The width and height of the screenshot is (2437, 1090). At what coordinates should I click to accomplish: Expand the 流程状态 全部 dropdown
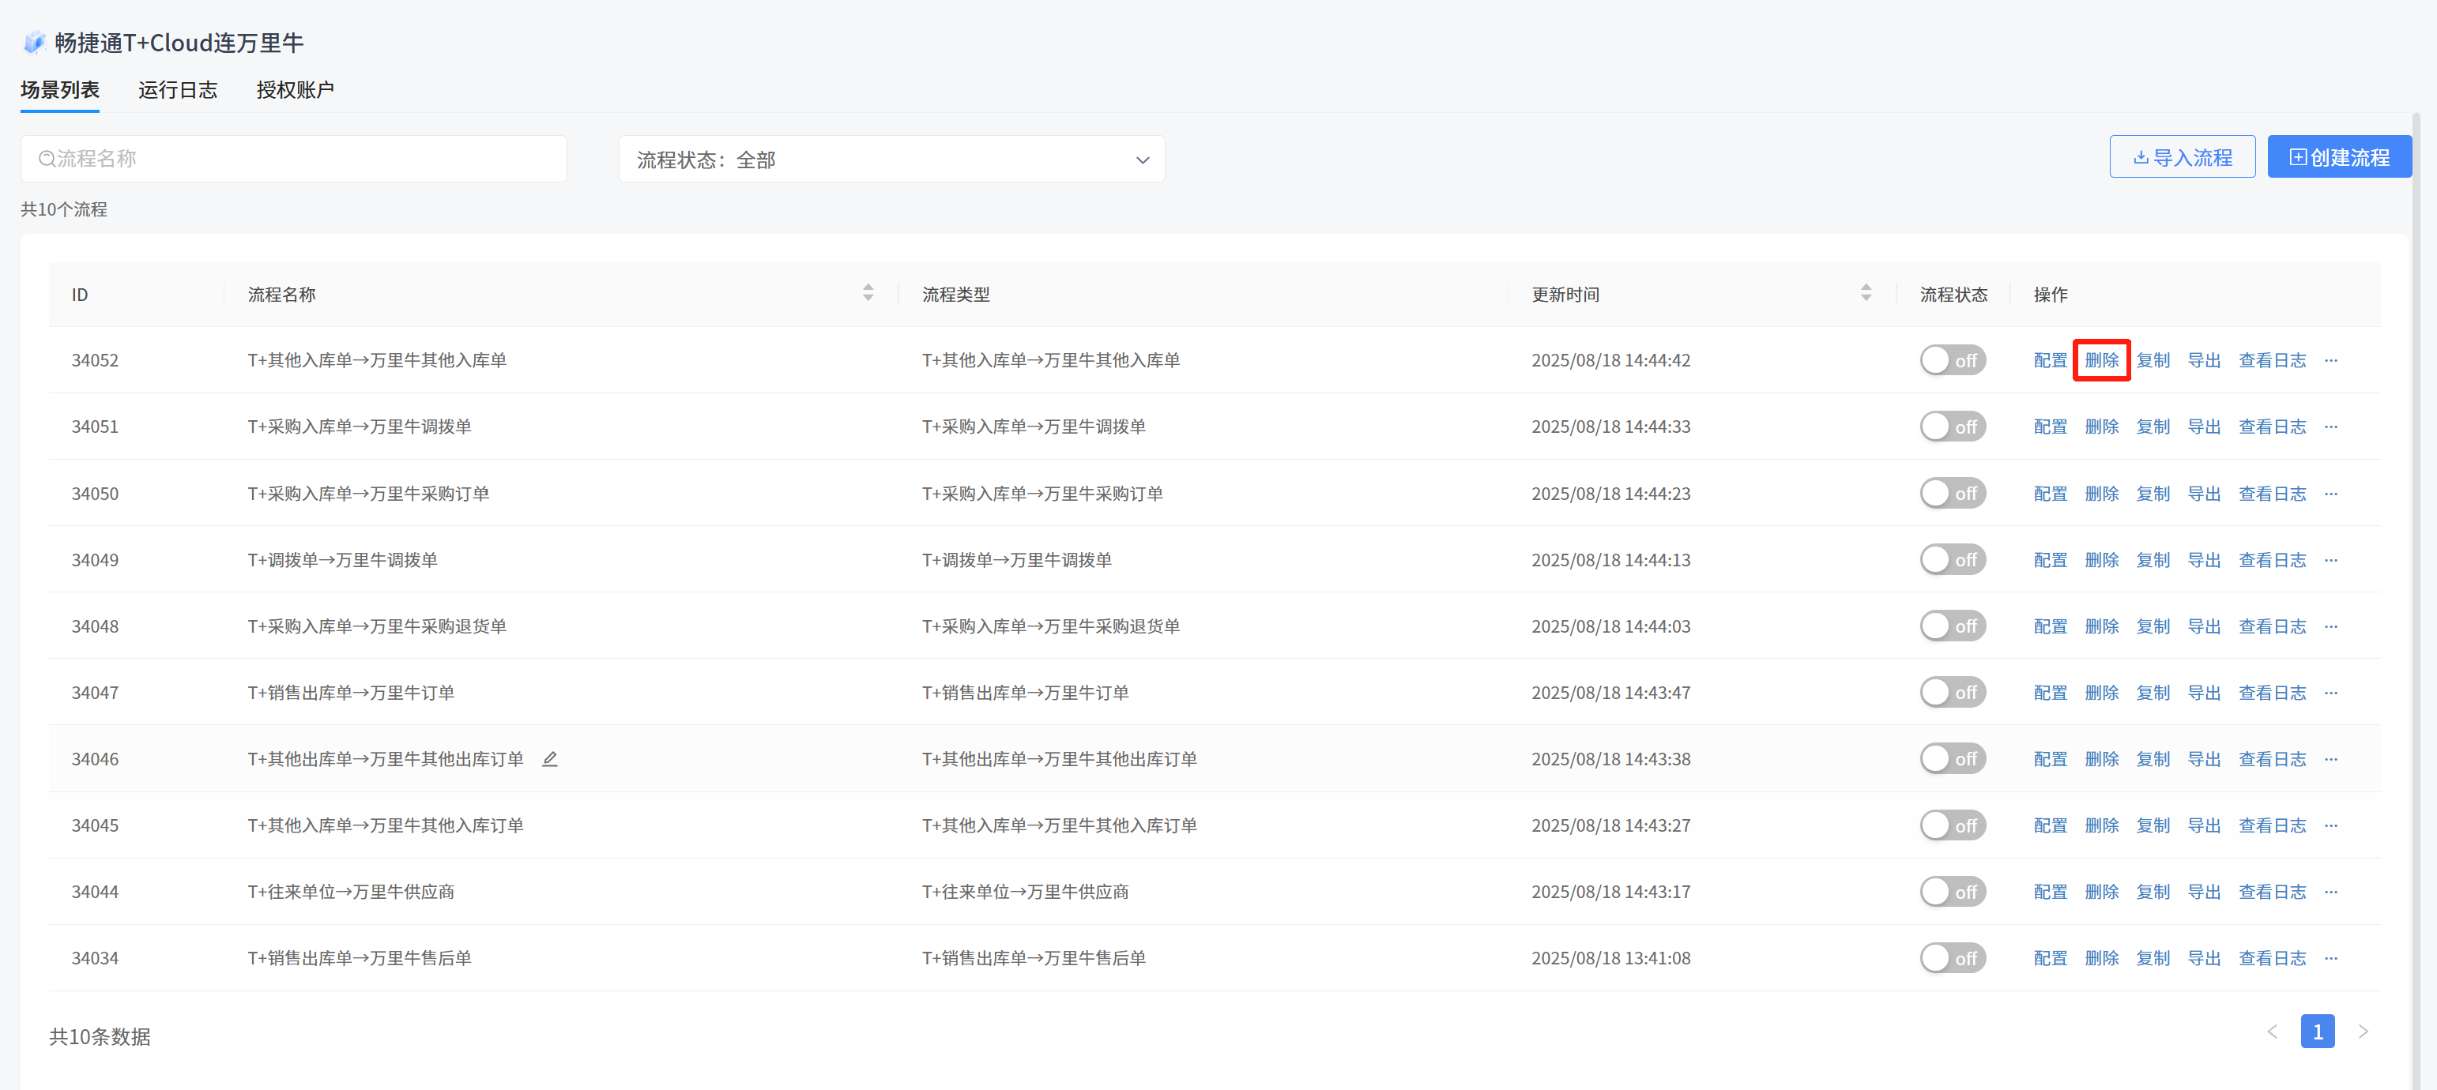[891, 160]
